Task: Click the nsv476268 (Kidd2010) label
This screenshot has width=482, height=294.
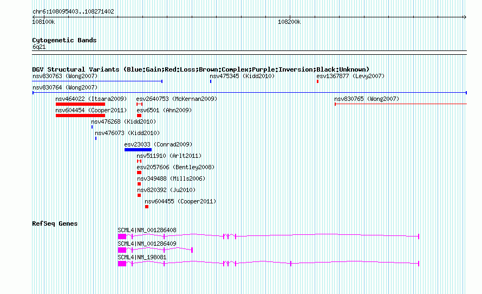Action: (x=123, y=122)
